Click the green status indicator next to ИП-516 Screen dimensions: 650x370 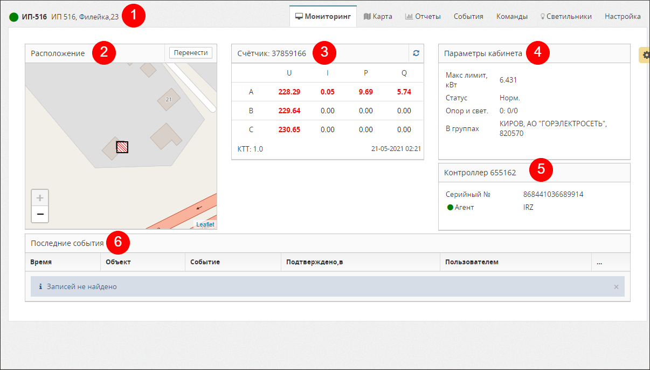tap(14, 17)
